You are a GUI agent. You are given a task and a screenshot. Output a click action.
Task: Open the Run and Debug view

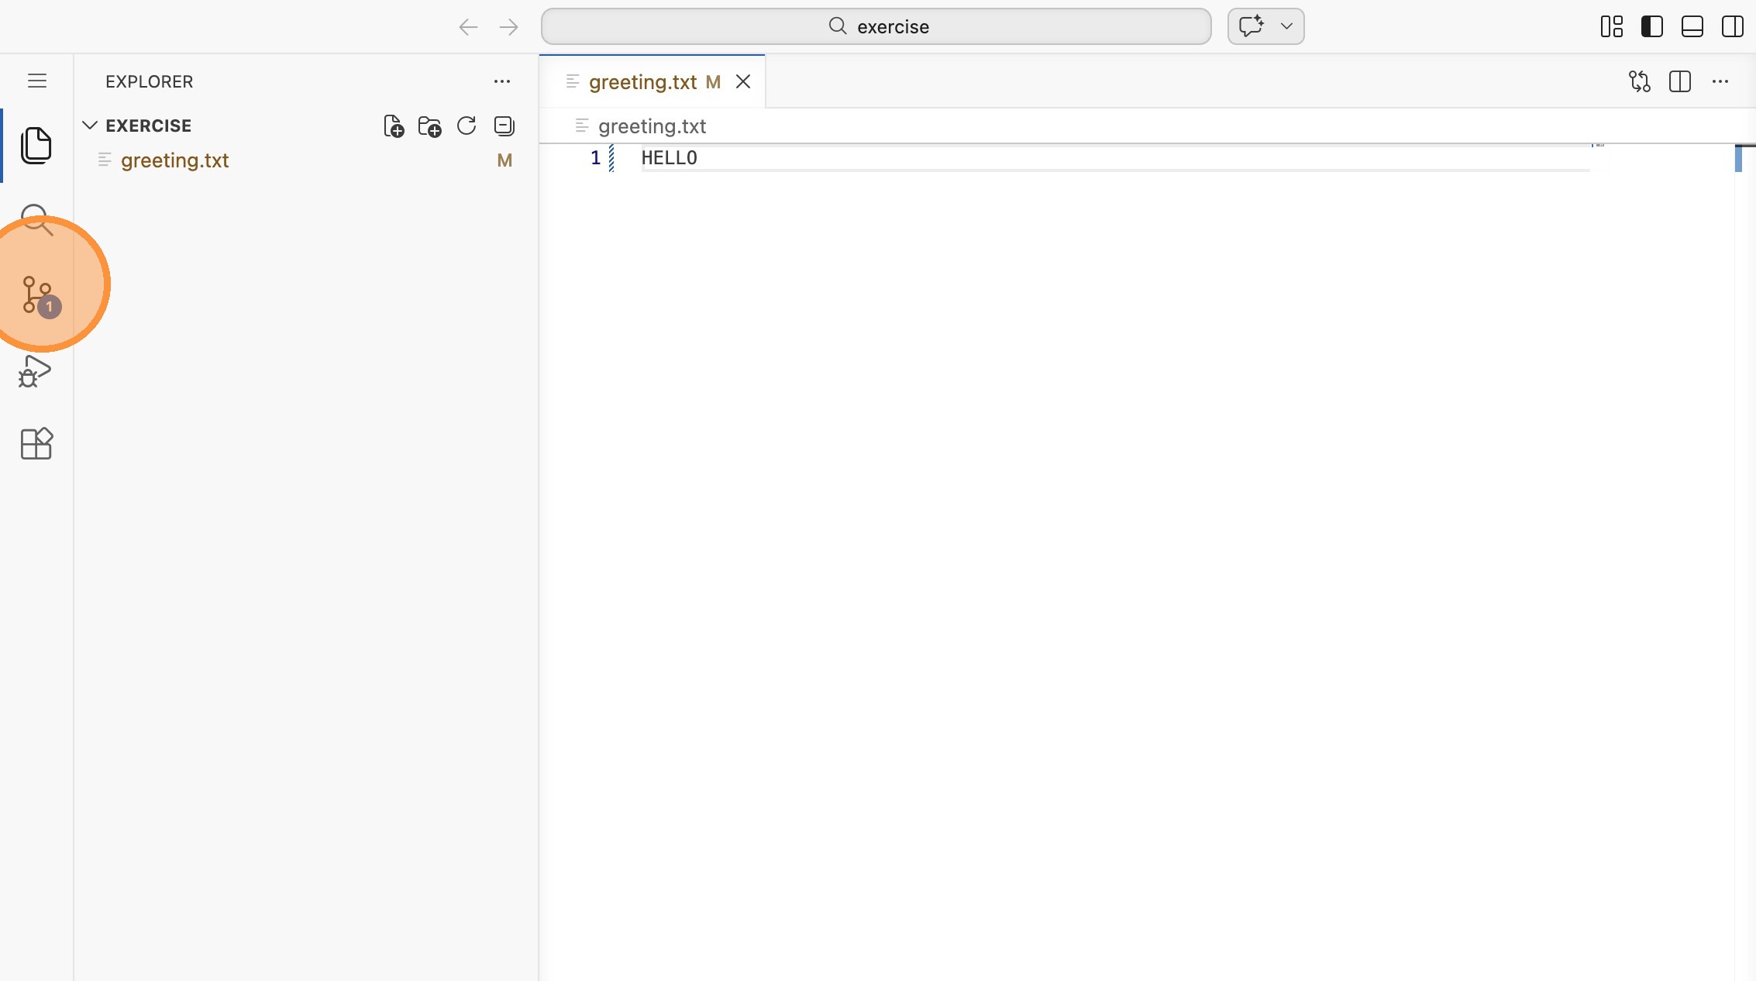(x=36, y=371)
